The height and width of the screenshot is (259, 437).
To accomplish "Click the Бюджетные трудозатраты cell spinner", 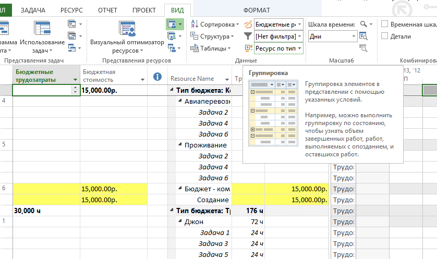I will 76,90.
